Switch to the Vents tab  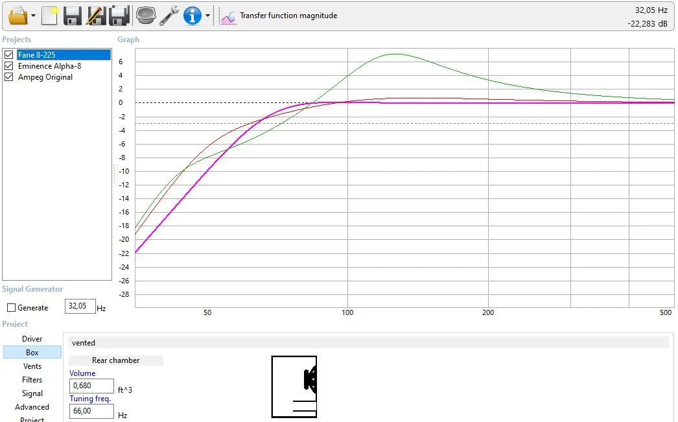[x=32, y=366]
